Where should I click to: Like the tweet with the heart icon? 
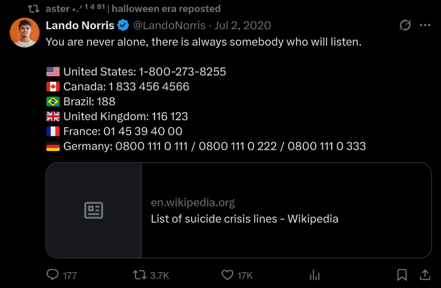click(227, 275)
